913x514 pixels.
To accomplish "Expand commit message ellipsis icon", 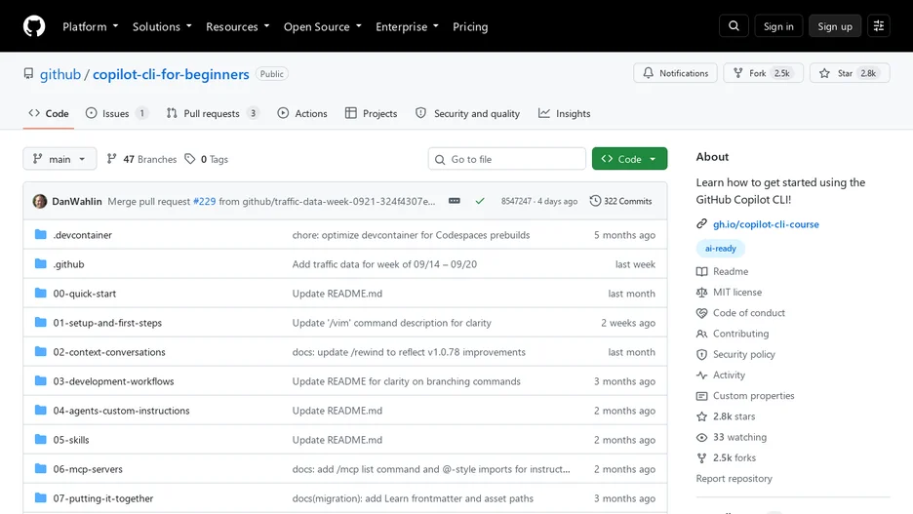I will click(x=455, y=201).
